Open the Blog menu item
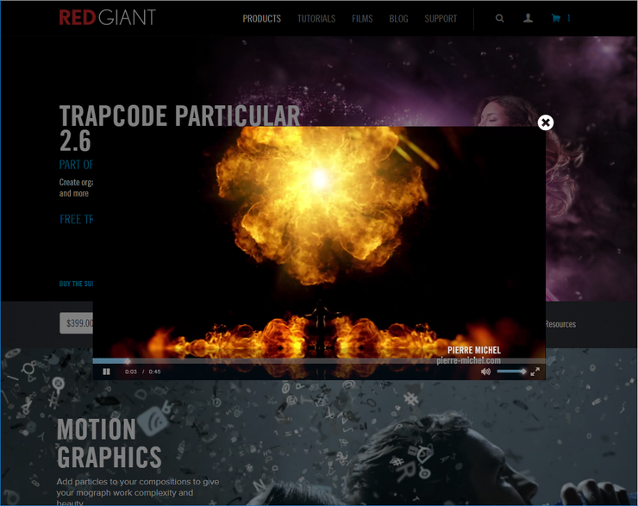This screenshot has width=638, height=506. coord(398,19)
